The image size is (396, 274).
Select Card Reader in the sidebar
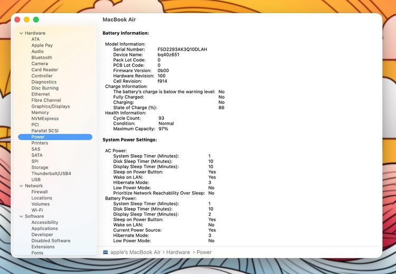tap(45, 70)
